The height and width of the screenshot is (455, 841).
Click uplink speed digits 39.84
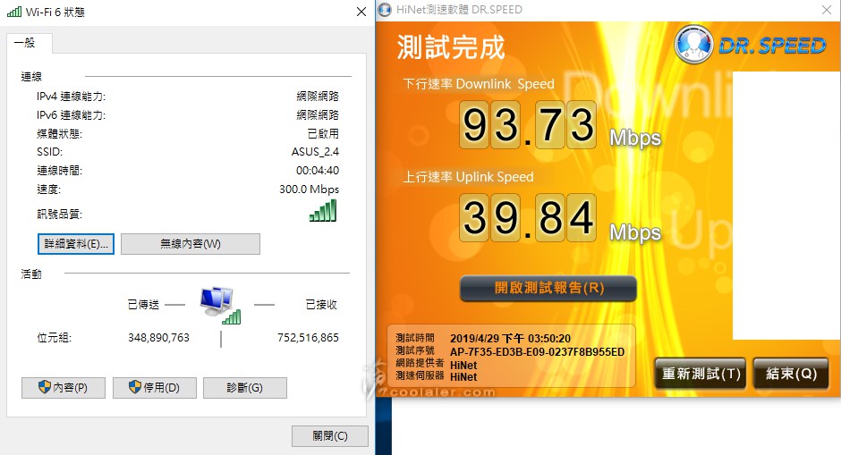[x=528, y=218]
